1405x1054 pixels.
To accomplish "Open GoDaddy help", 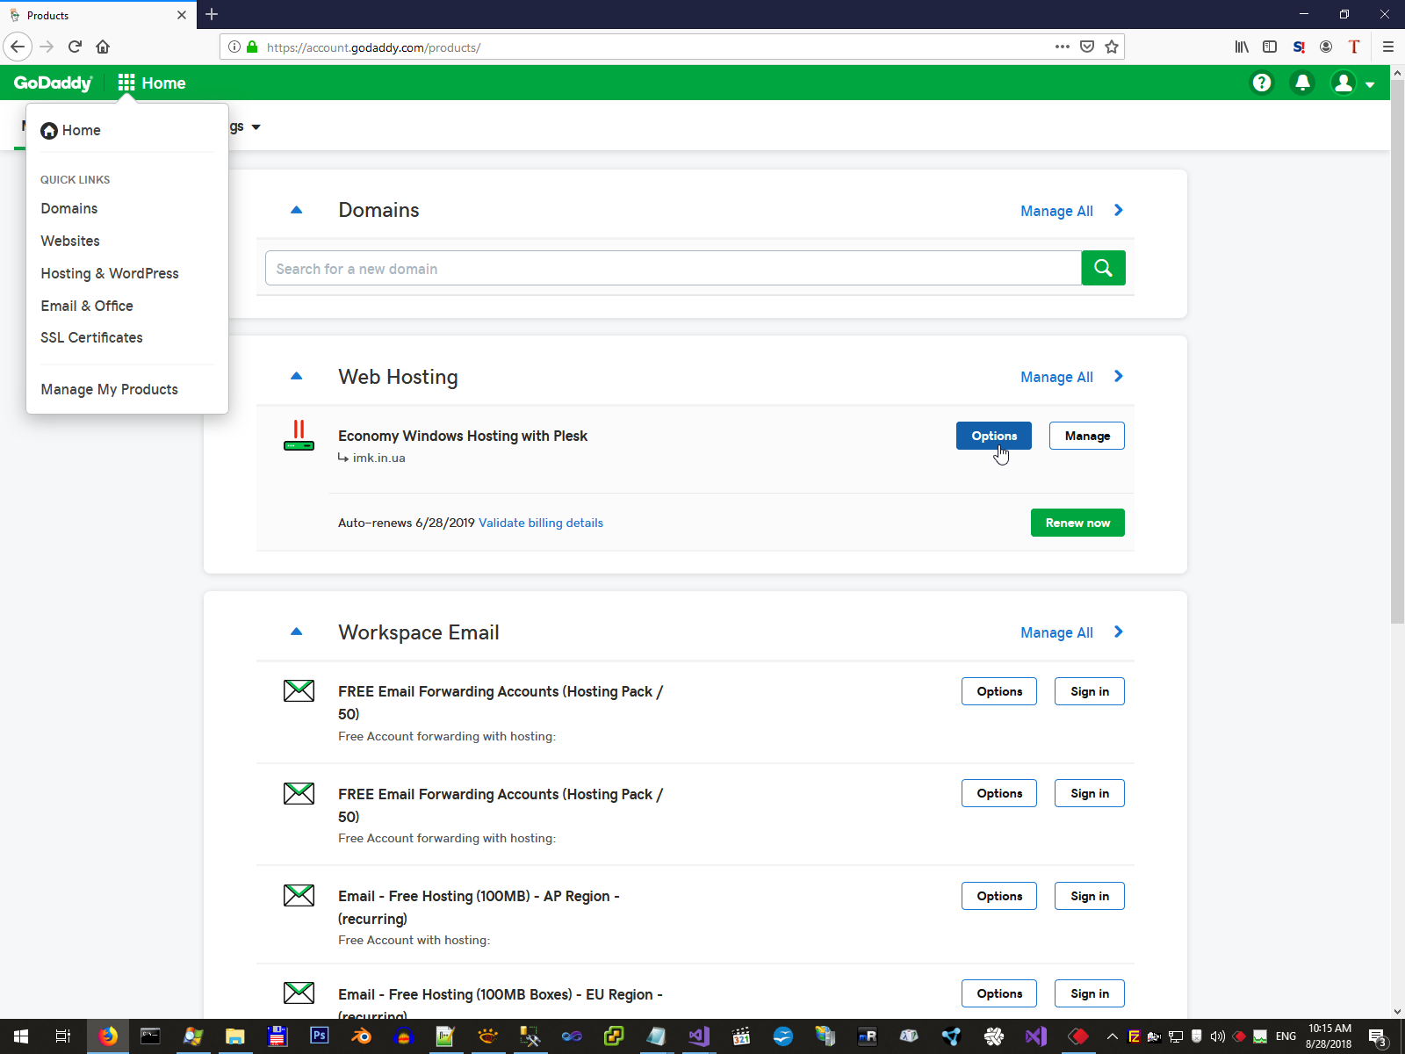I will (1262, 83).
